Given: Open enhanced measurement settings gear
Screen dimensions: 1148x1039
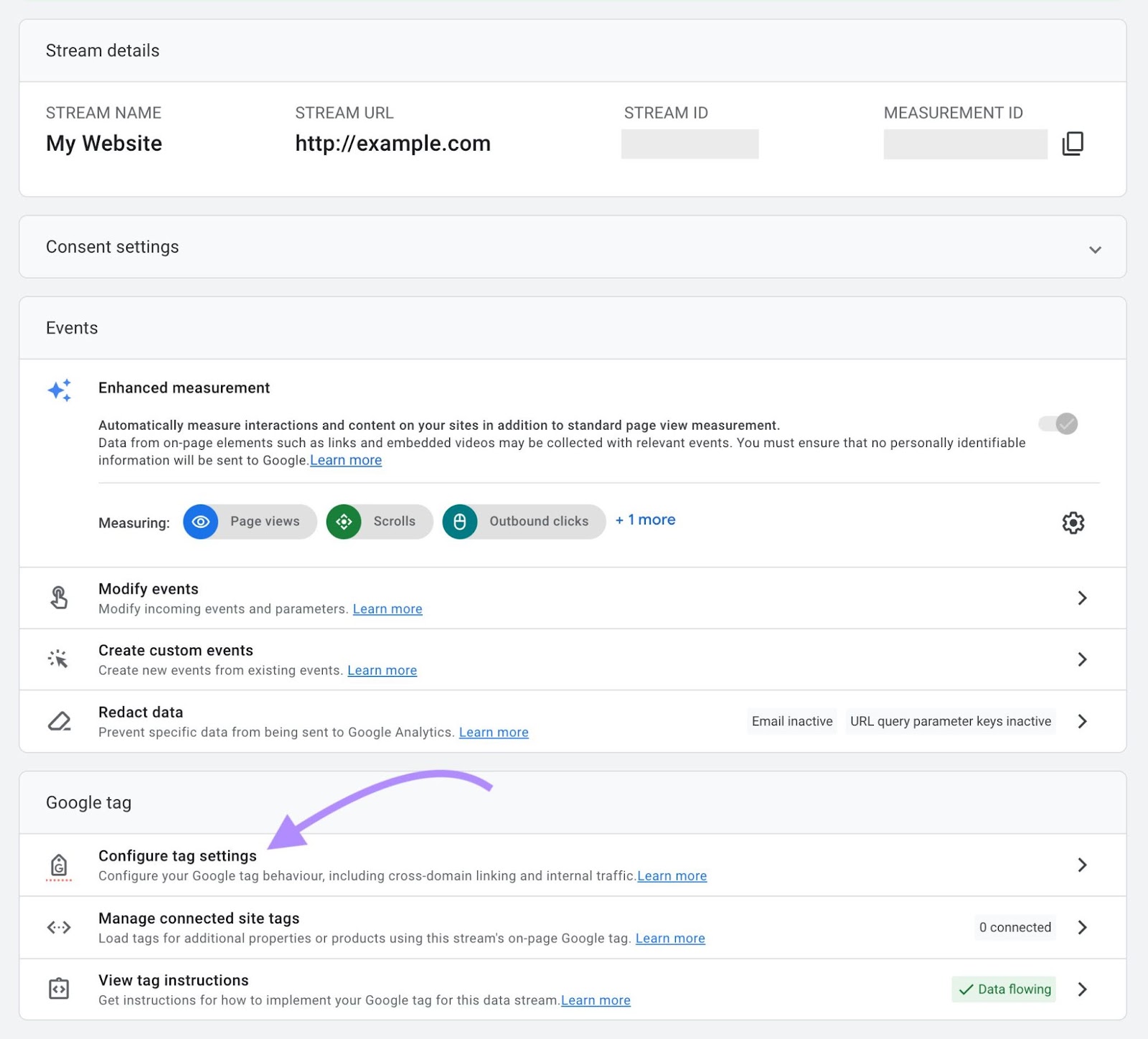Looking at the screenshot, I should coord(1073,522).
